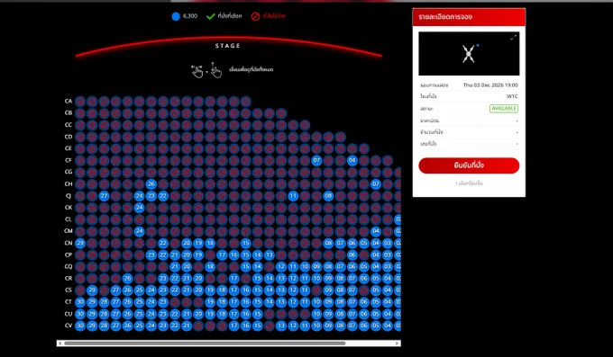Viewport: 613px width, 357px height.
Task: Pick seat 26 in row CH
Action: (x=151, y=183)
